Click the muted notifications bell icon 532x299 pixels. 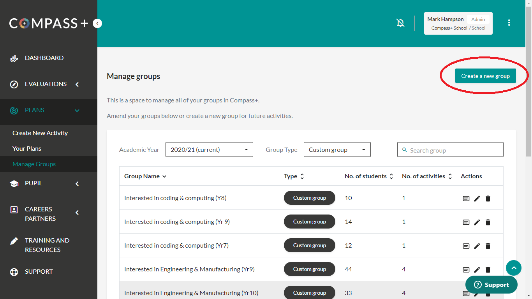pyautogui.click(x=400, y=23)
